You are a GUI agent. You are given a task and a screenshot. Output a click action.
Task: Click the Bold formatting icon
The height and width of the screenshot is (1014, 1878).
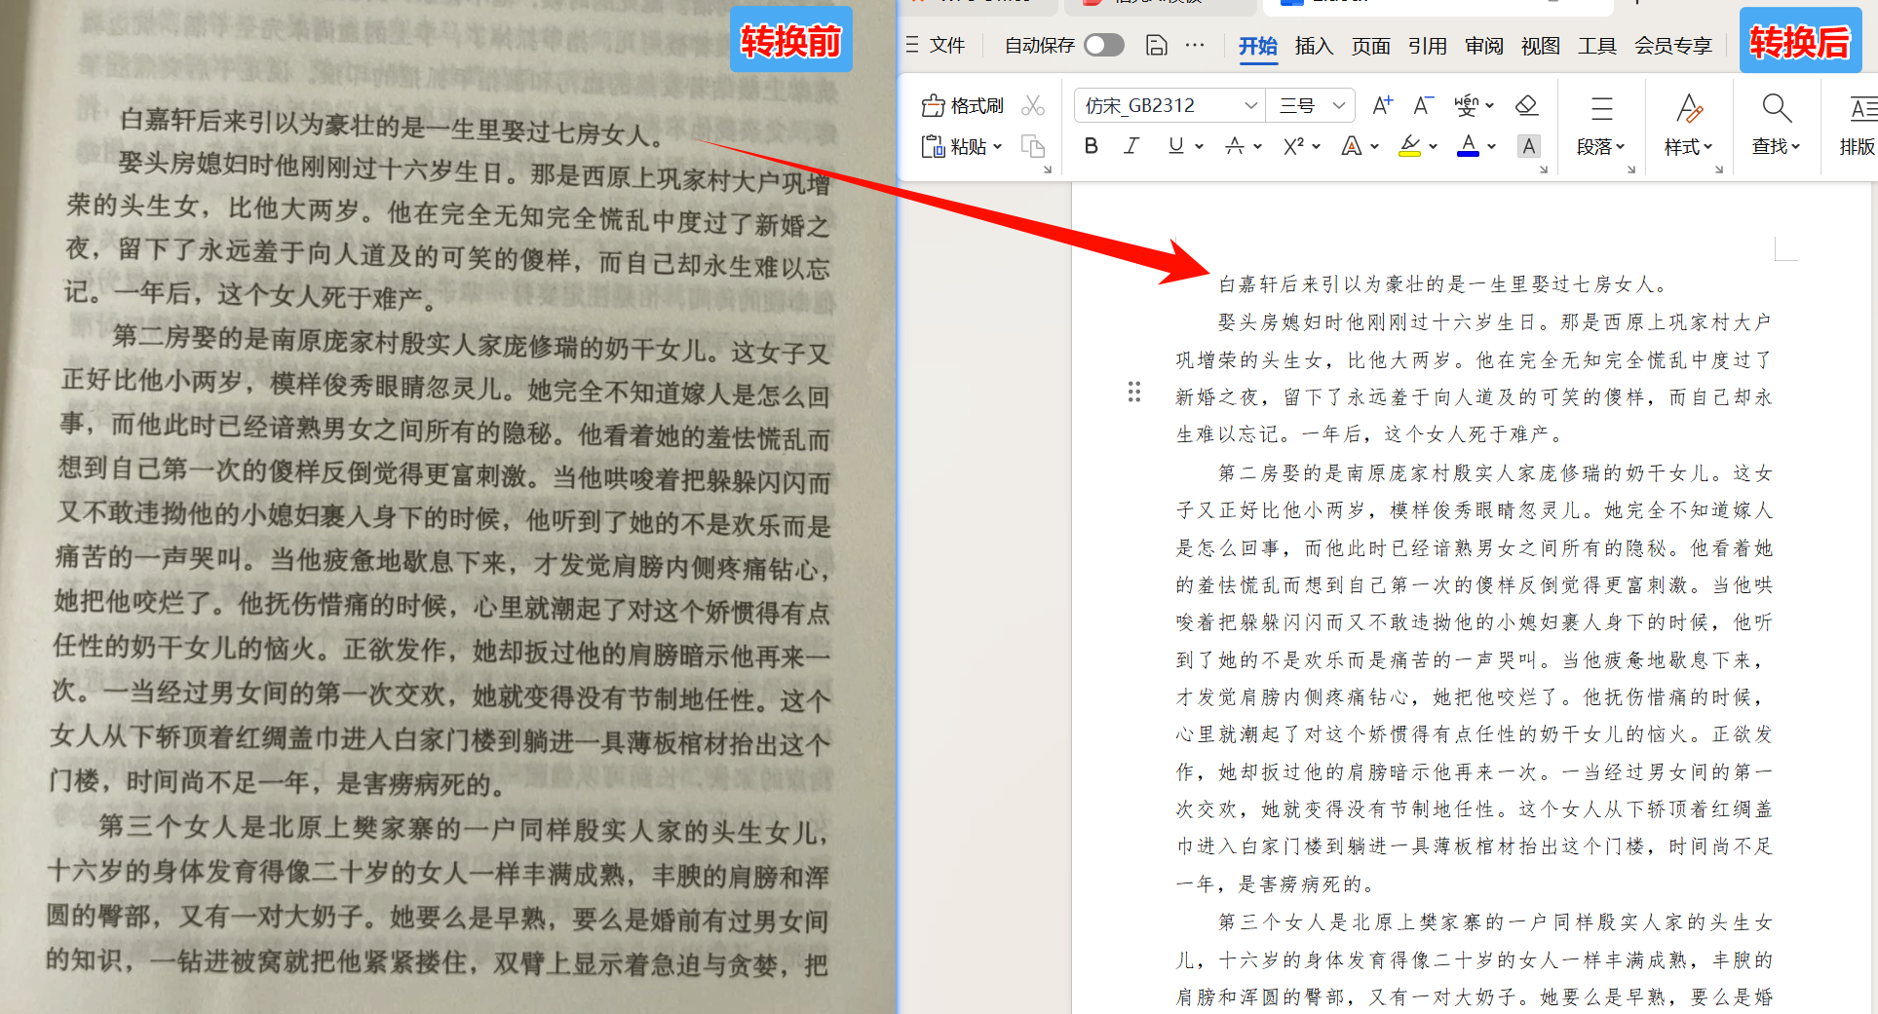[1091, 145]
